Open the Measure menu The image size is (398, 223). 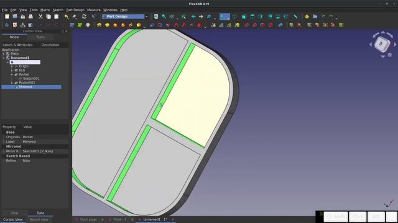coord(94,10)
